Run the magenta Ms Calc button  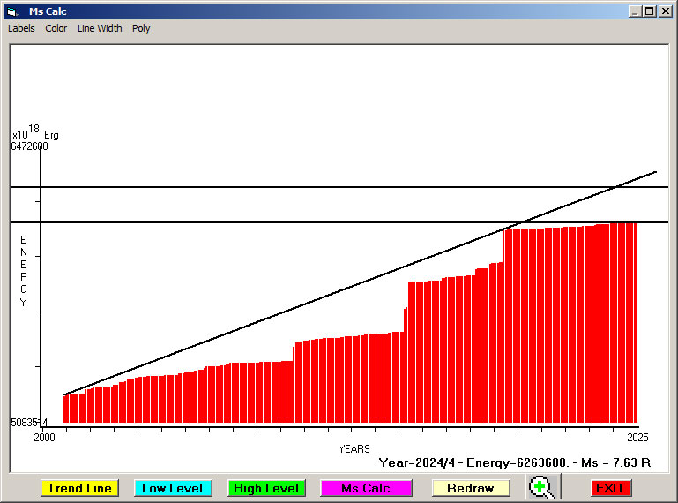point(366,488)
